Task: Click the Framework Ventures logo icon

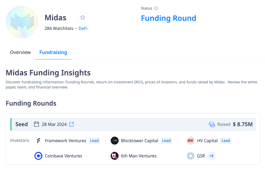Action: pos(38,141)
